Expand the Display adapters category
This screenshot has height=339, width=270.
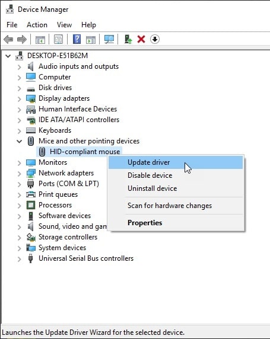point(20,99)
